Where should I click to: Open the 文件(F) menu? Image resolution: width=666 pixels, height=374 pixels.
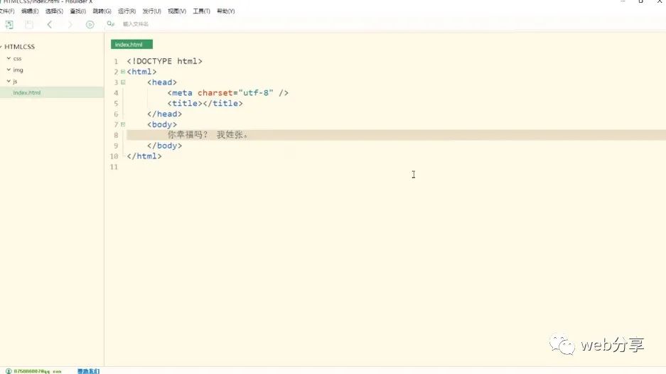pos(7,11)
